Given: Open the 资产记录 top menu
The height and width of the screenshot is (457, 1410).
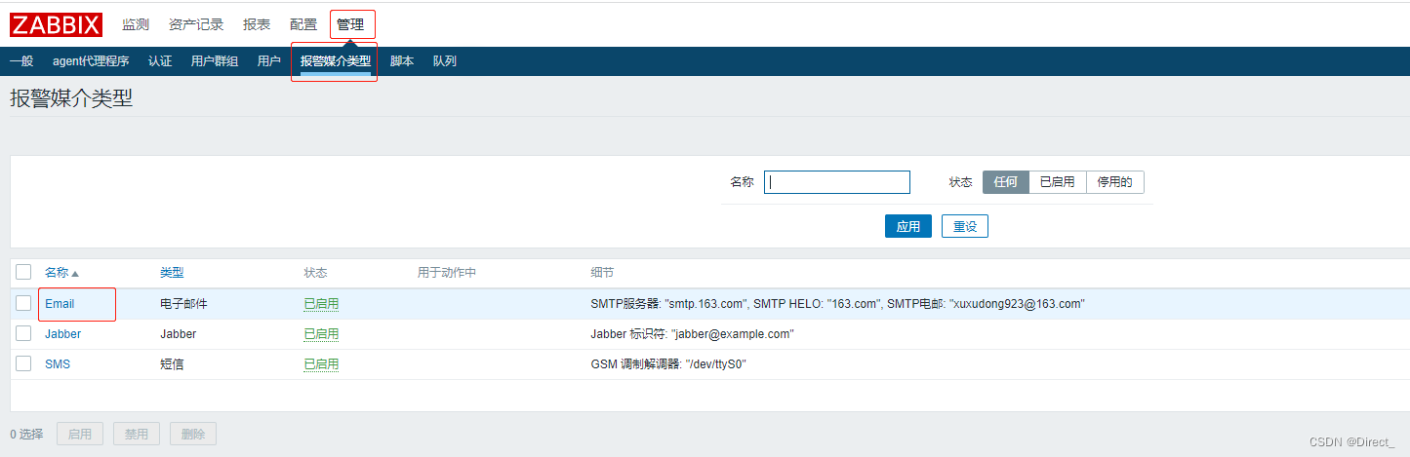Looking at the screenshot, I should coord(196,24).
